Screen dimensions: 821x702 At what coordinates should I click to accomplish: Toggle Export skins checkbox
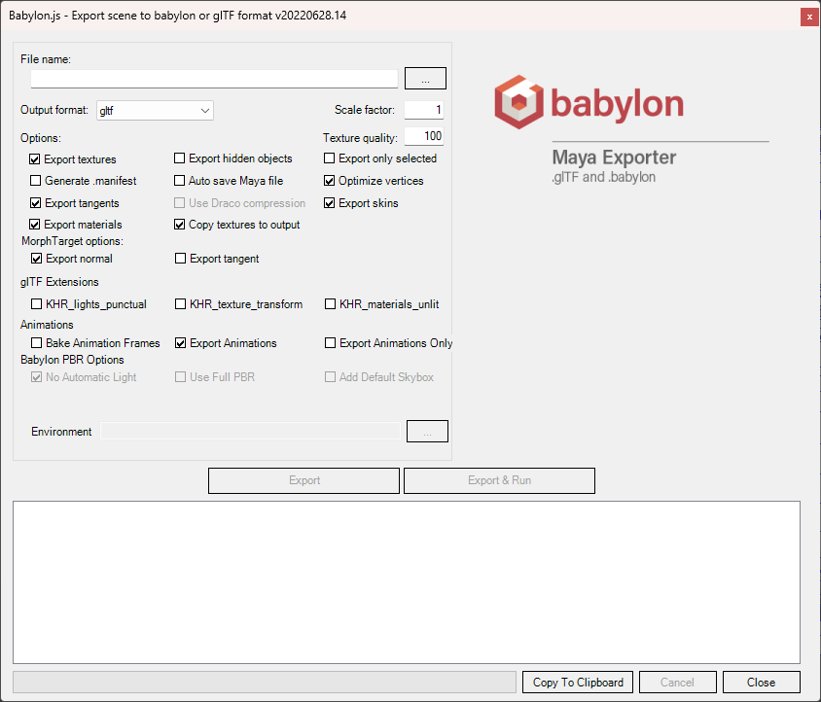(x=329, y=203)
